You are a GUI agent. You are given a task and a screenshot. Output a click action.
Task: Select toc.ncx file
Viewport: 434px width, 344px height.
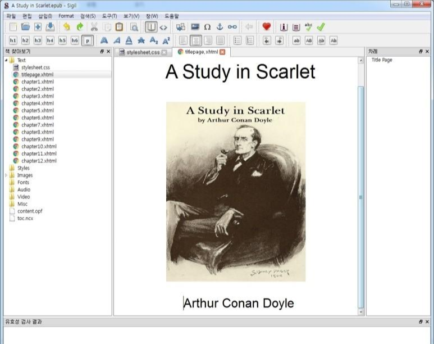coord(25,218)
